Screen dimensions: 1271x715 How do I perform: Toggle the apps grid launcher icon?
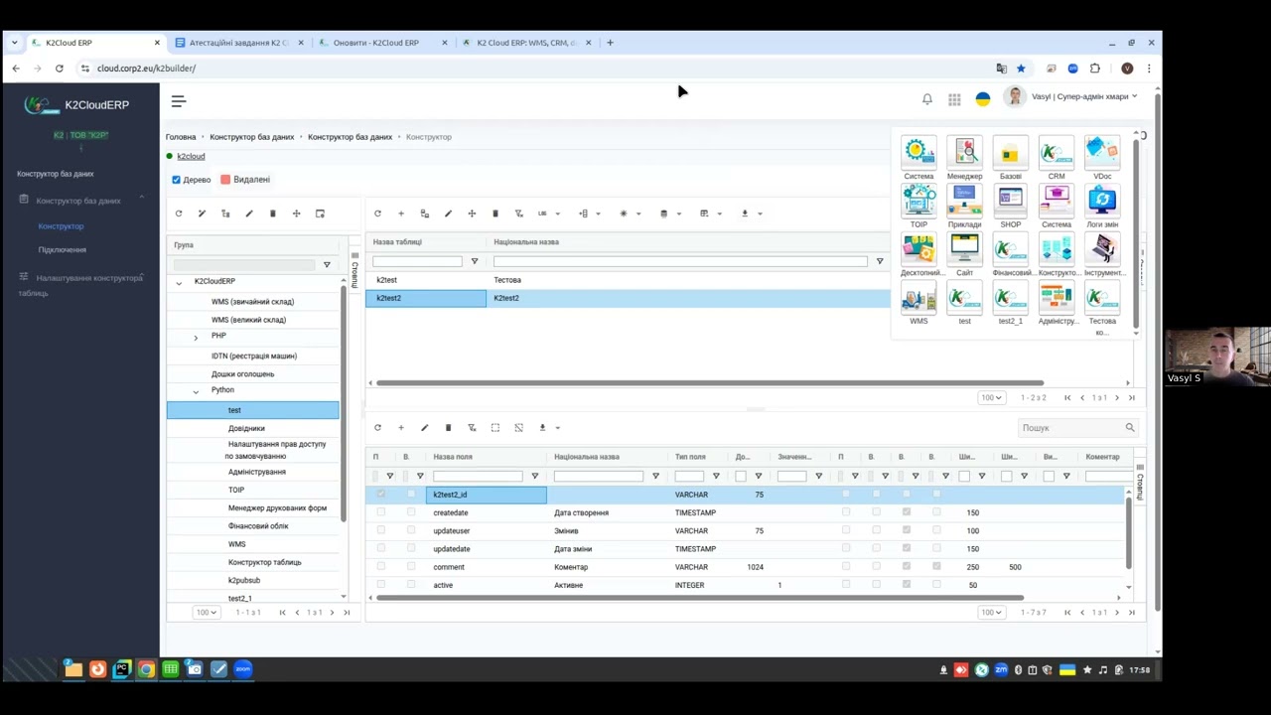(954, 99)
